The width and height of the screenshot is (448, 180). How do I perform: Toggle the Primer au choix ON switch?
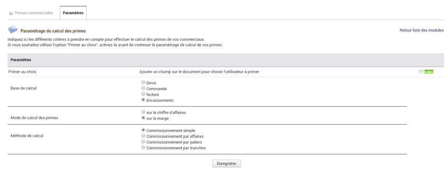click(x=426, y=72)
